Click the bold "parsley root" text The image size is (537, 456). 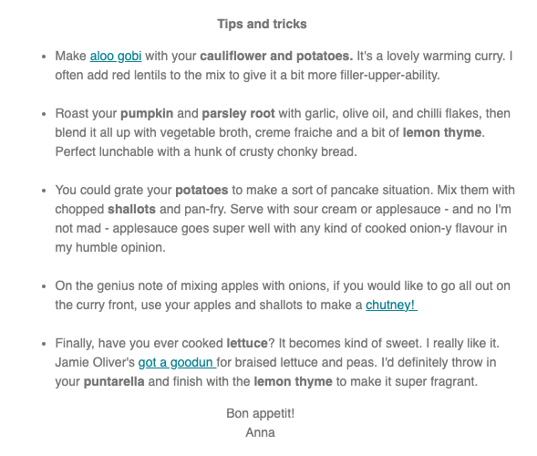click(x=238, y=114)
